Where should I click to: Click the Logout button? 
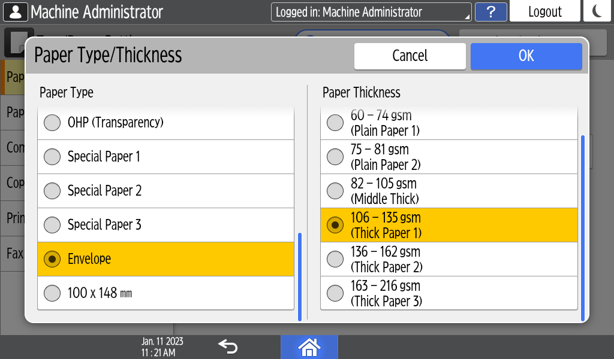tap(544, 12)
